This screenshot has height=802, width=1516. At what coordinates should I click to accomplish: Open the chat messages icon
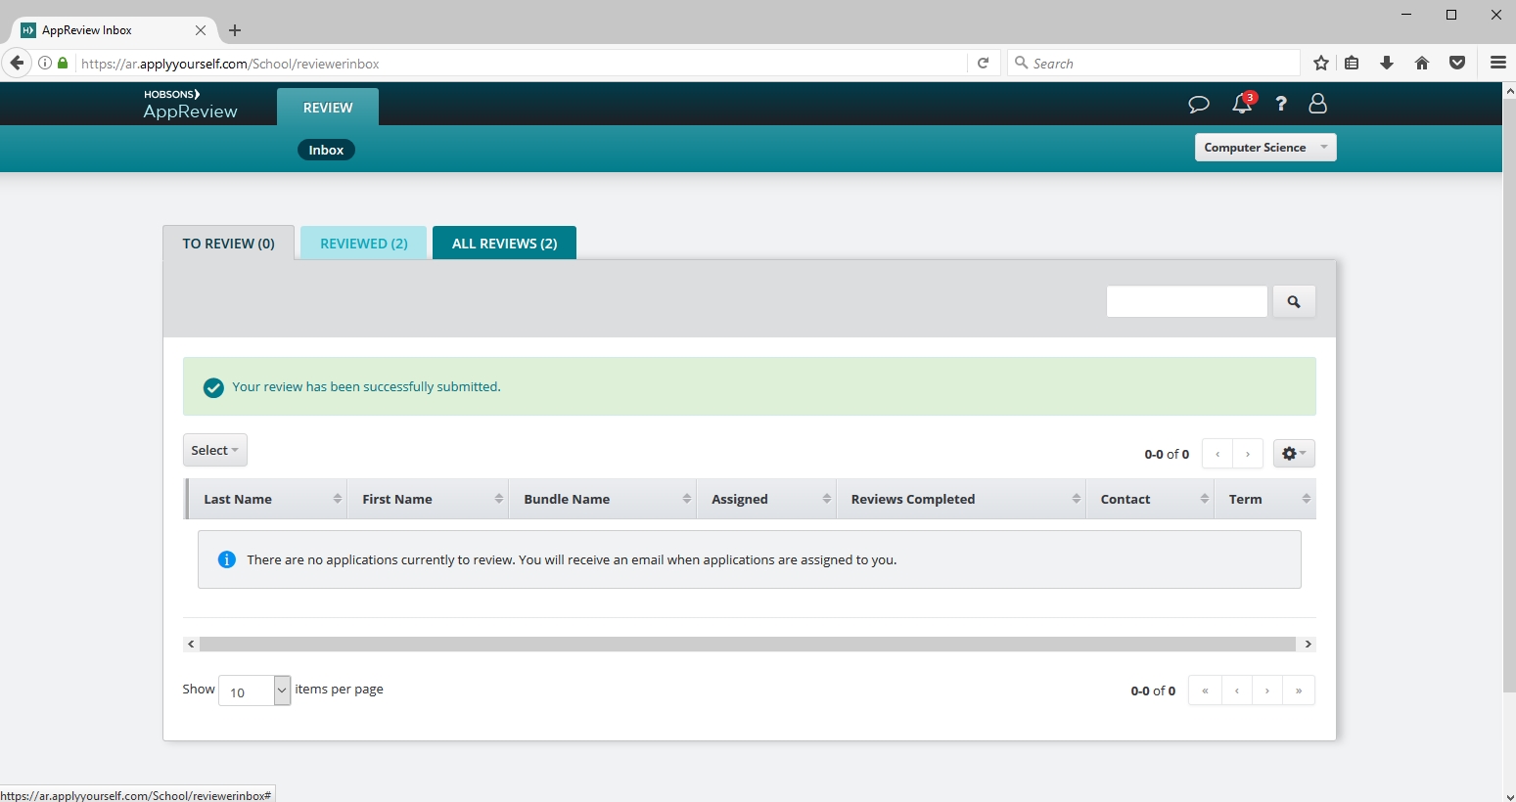(1198, 104)
